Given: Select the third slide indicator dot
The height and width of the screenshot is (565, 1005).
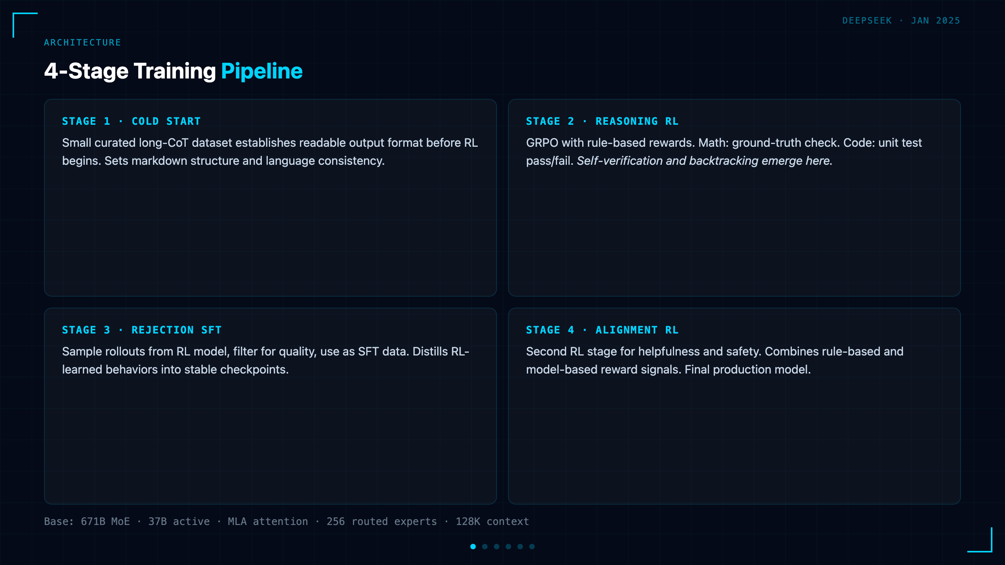Looking at the screenshot, I should click(x=497, y=547).
